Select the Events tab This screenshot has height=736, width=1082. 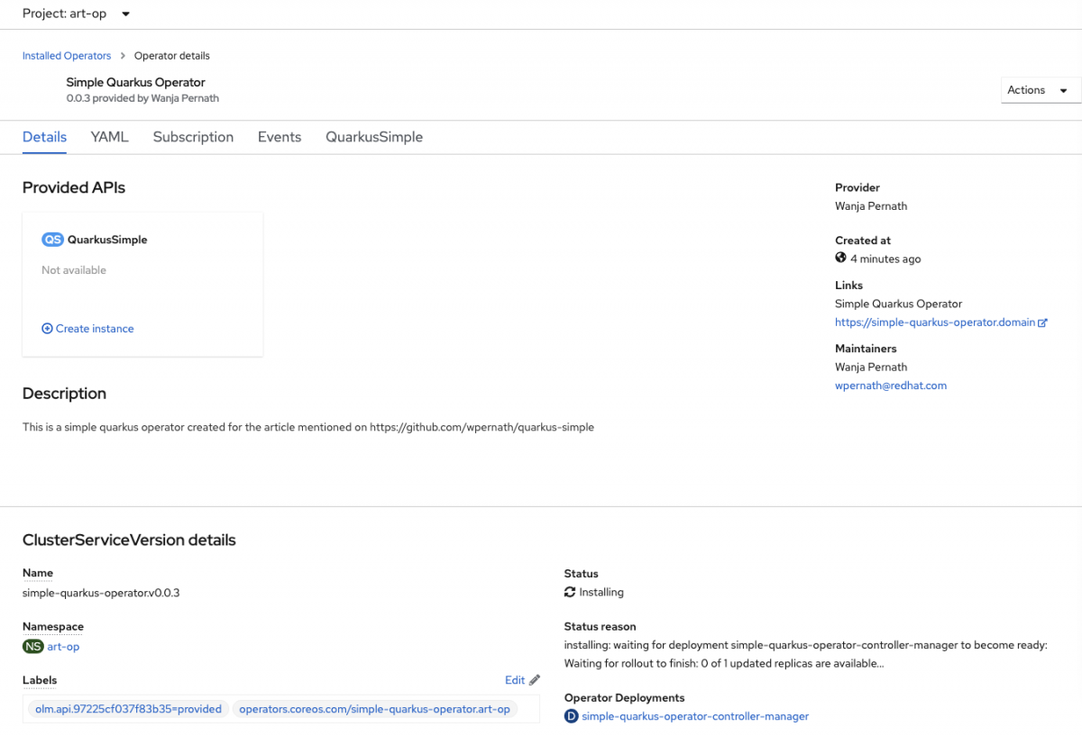279,137
